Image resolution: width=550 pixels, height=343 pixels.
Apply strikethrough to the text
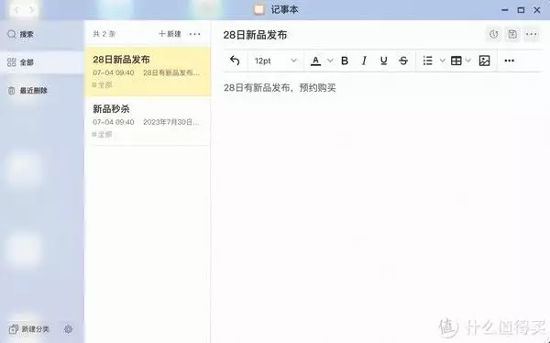point(403,61)
